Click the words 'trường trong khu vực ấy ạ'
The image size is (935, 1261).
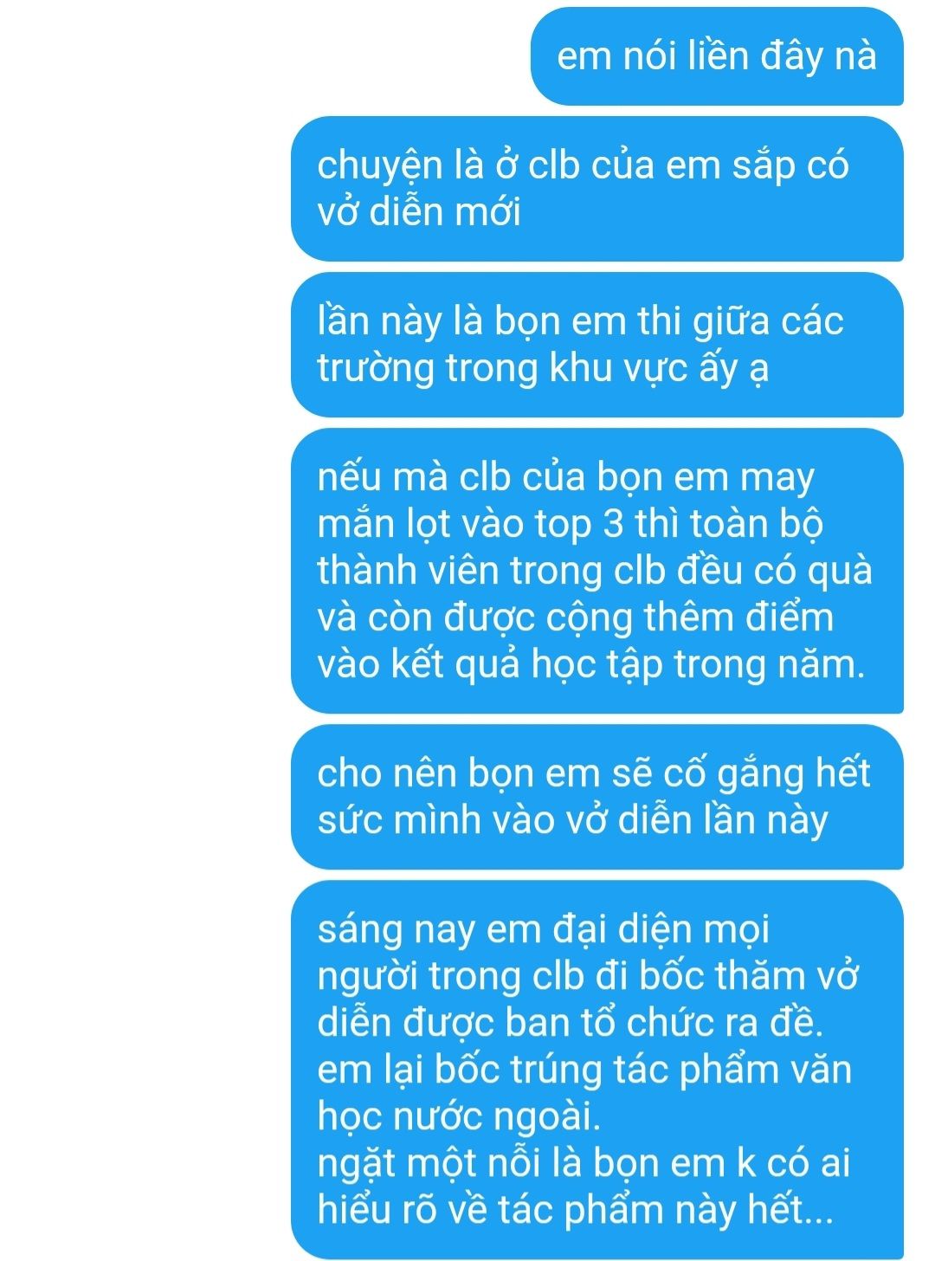coord(543,369)
